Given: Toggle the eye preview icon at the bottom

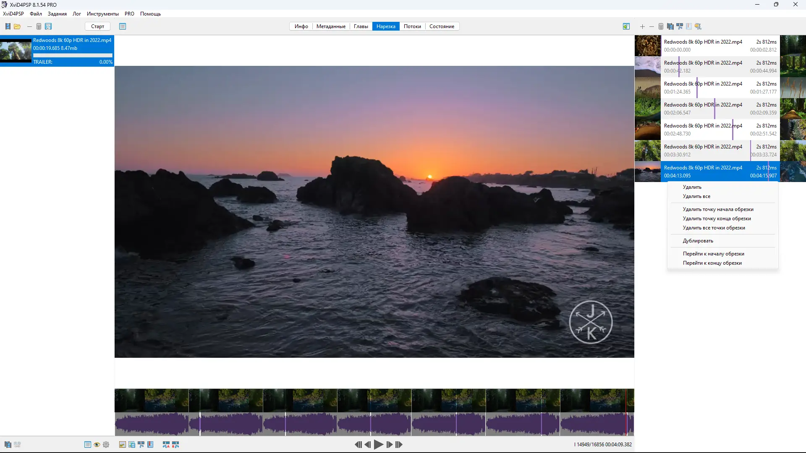Looking at the screenshot, I should pyautogui.click(x=97, y=445).
